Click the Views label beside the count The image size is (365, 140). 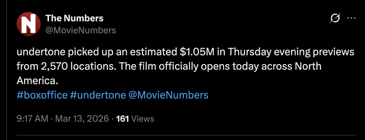143,119
